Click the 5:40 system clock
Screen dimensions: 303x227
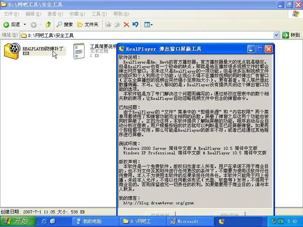pyautogui.click(x=292, y=221)
